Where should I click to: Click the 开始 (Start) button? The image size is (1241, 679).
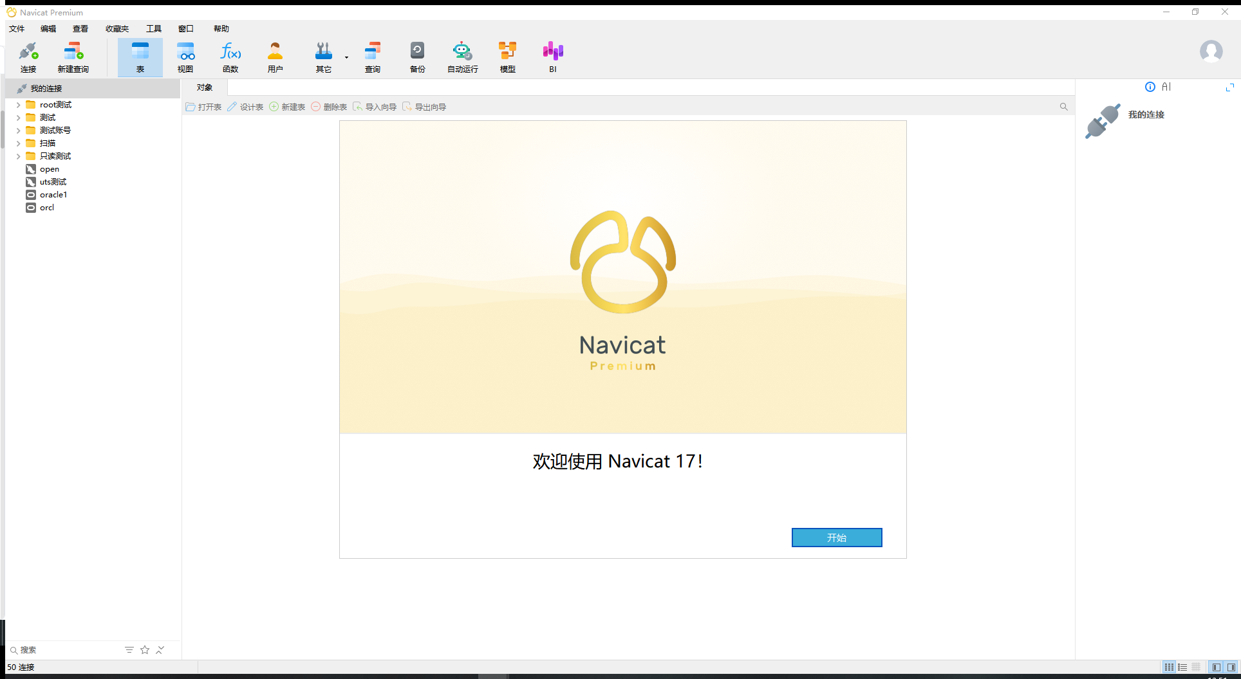tap(837, 538)
